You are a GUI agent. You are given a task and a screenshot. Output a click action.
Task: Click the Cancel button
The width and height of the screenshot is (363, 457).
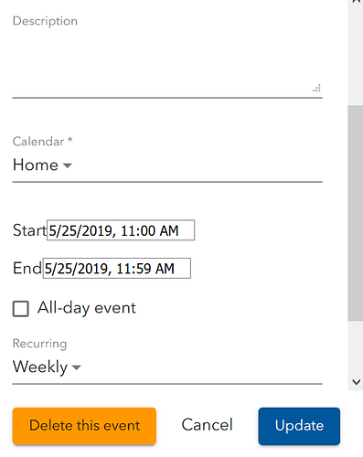point(208,425)
